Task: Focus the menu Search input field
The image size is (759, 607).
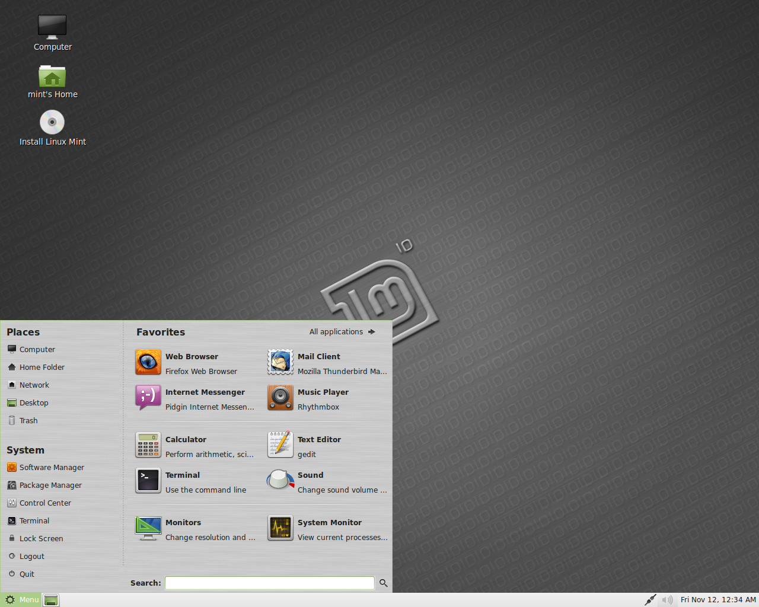Action: [270, 583]
